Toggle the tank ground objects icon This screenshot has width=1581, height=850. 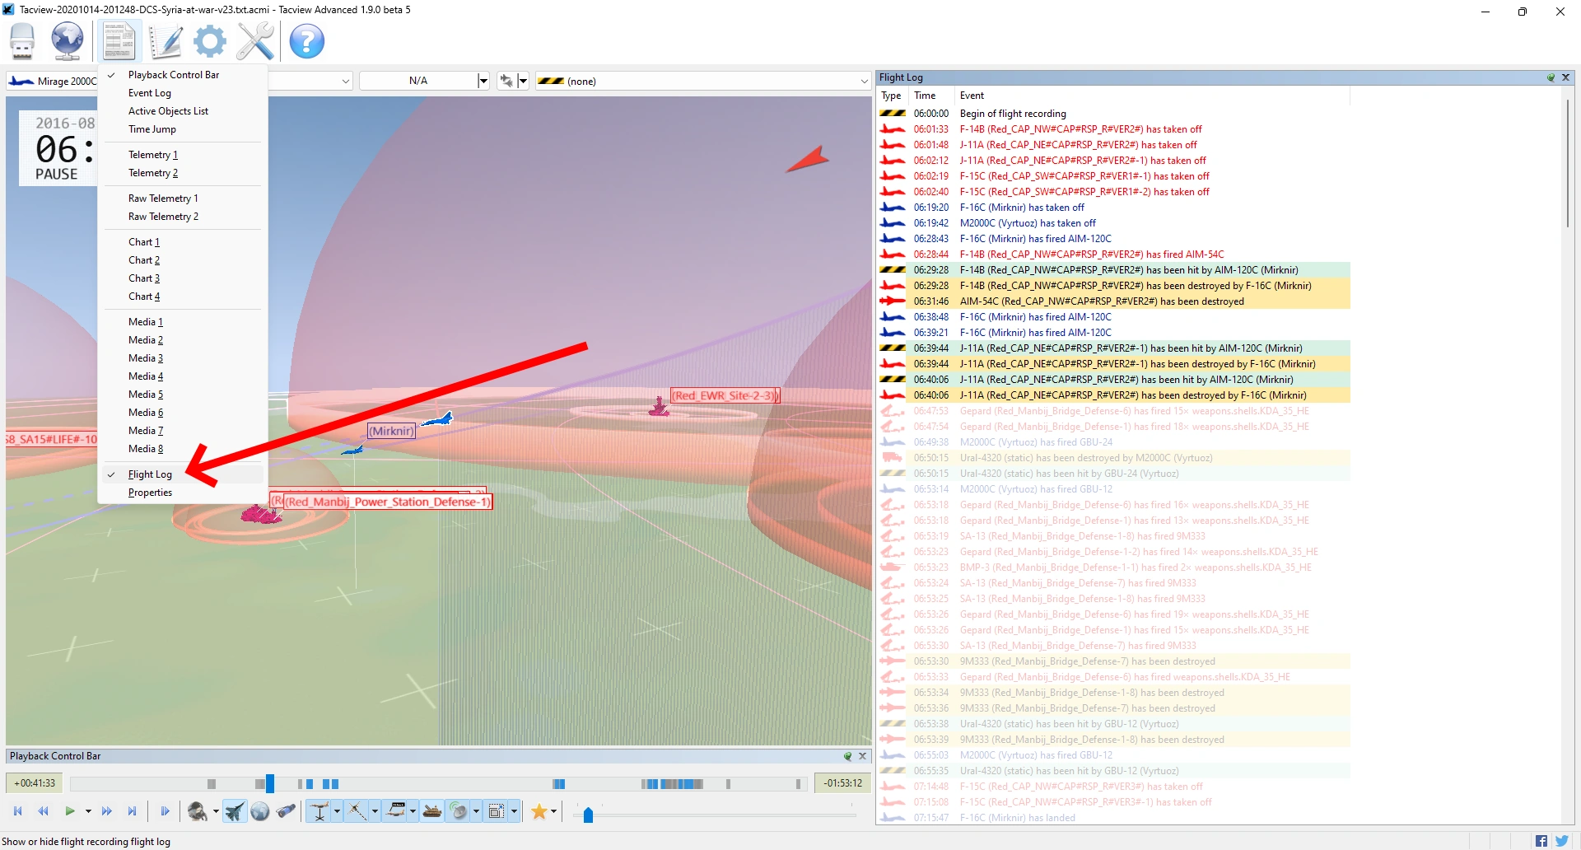432,811
